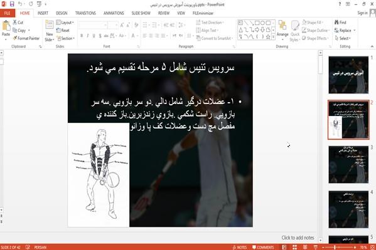Screen dimensions: 376x250
Task: Open the REVIEW ribbon tab
Action: coord(164,13)
